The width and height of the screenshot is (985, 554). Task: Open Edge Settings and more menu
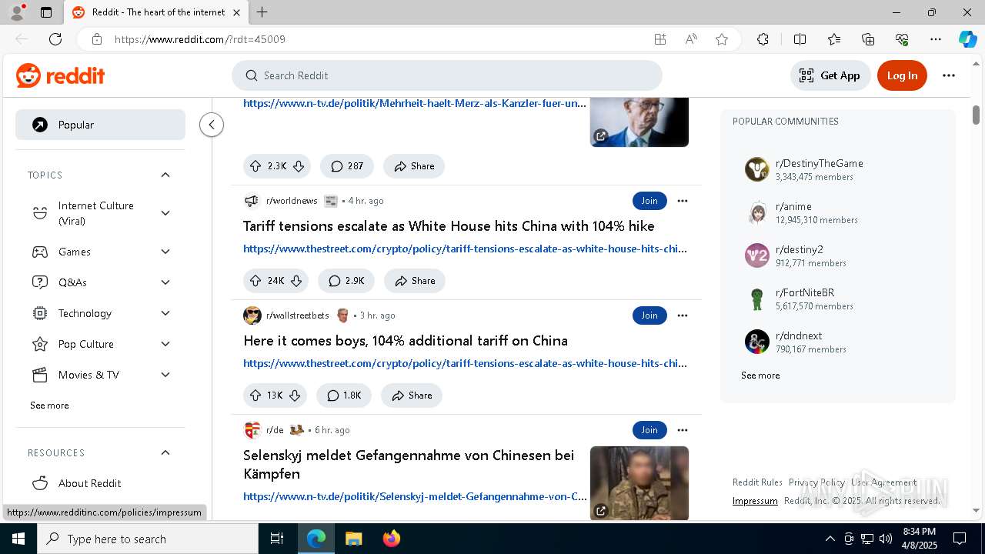click(x=936, y=39)
